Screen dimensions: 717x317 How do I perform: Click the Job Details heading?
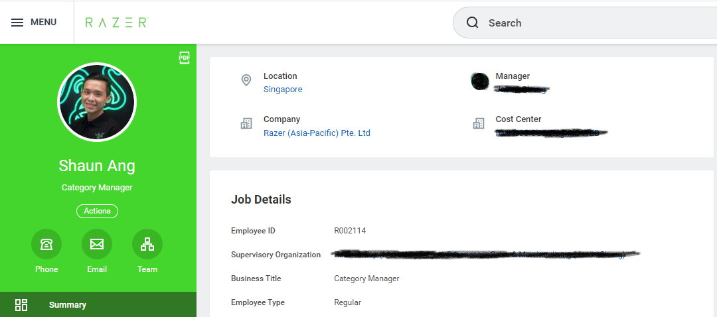point(261,200)
